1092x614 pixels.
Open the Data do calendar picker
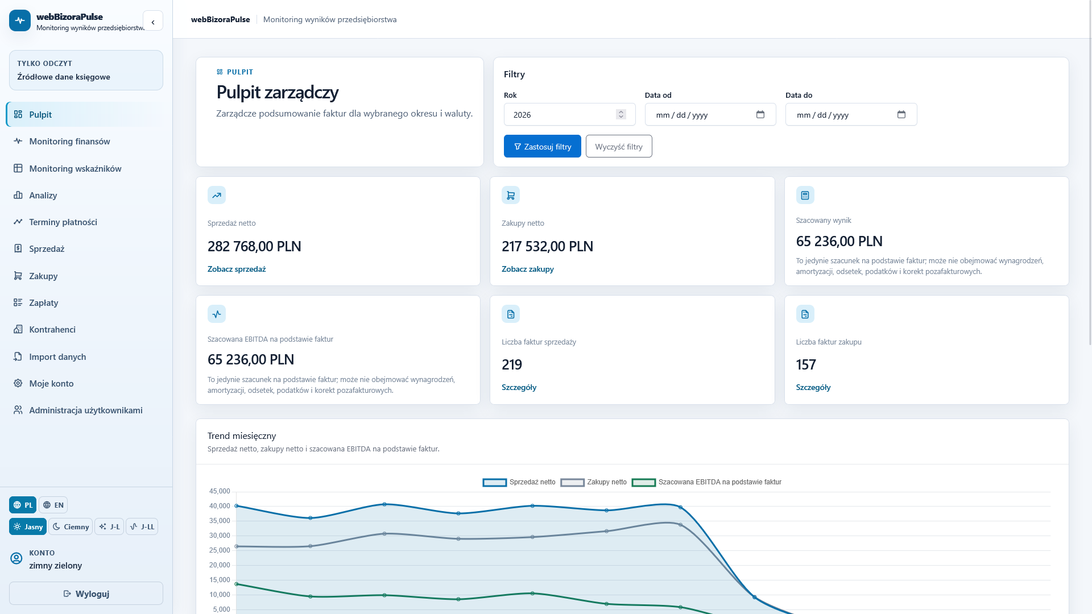click(901, 114)
